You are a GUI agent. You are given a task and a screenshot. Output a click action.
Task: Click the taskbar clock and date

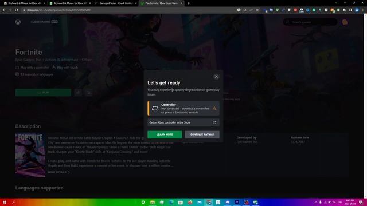tap(350, 202)
